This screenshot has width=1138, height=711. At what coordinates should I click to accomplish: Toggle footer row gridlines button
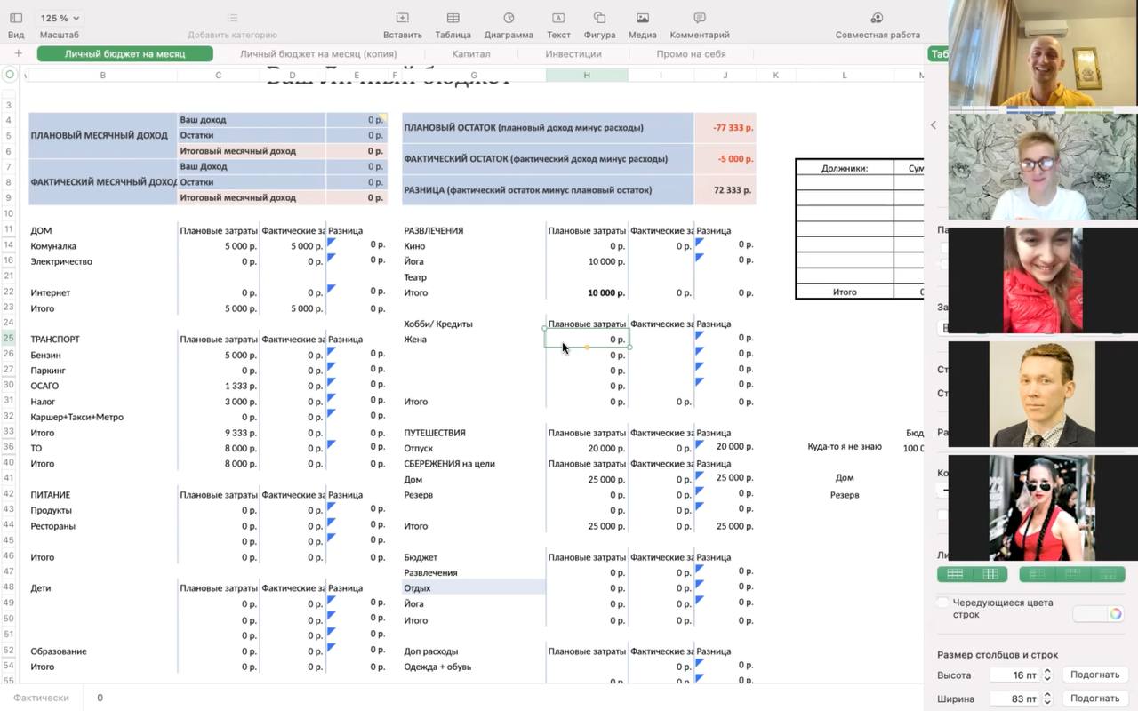[x=1108, y=574]
